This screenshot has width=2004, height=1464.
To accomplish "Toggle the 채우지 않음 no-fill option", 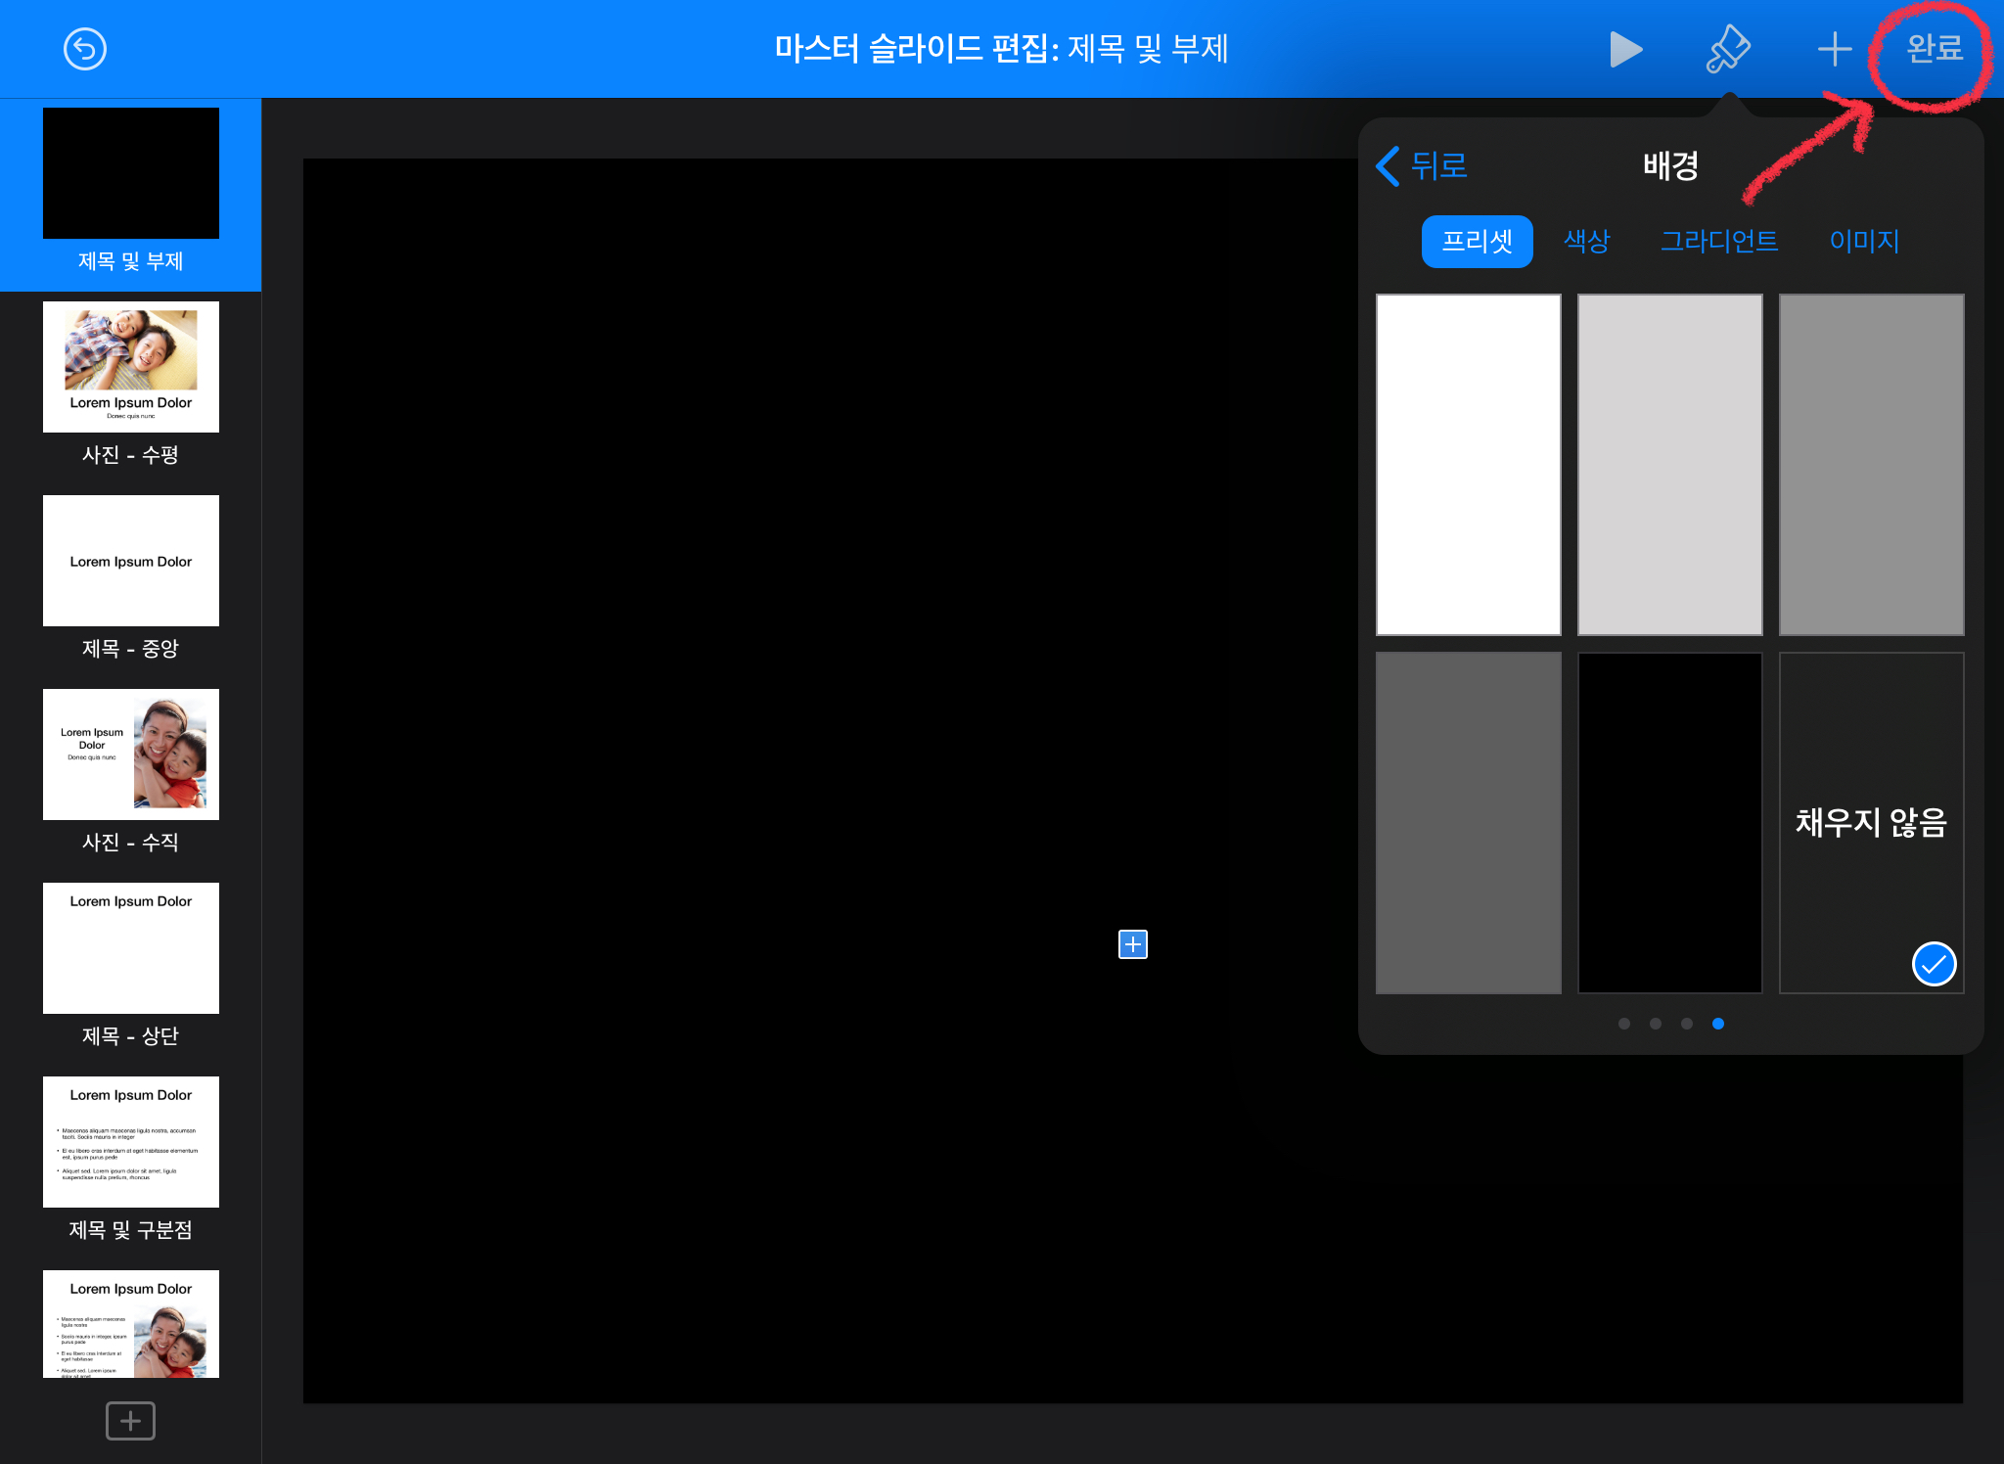I will point(1871,822).
